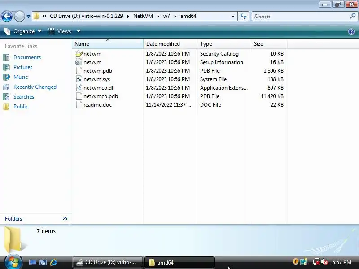Click into the Search box
359x269 pixels.
[300, 16]
